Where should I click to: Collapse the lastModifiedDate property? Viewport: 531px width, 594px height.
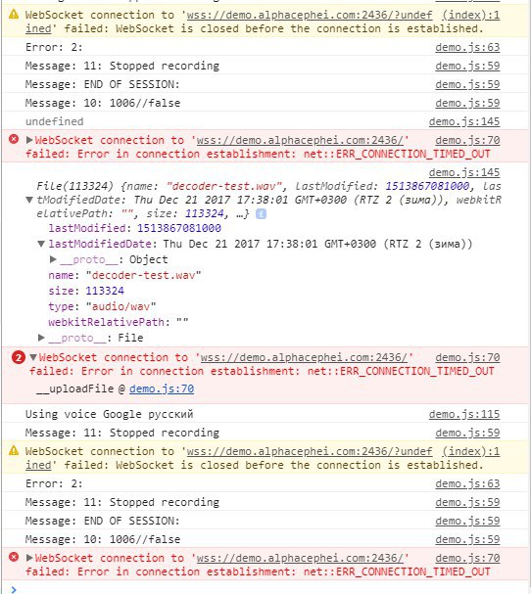tap(41, 244)
